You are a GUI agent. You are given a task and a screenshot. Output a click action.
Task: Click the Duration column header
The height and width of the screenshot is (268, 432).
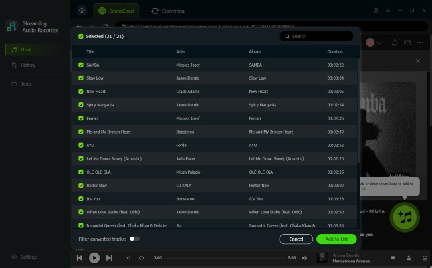[335, 51]
